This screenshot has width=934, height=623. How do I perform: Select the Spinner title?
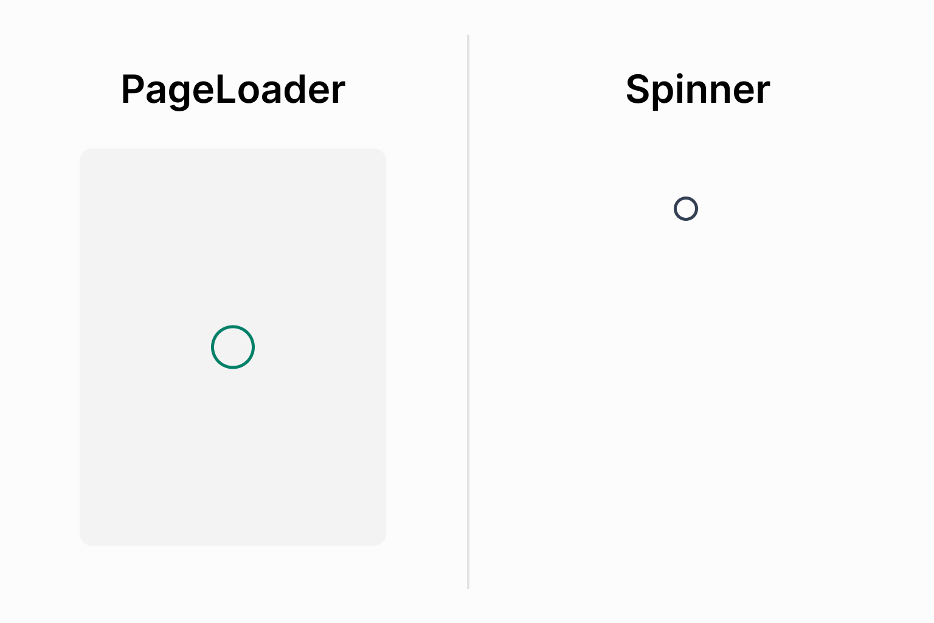697,89
